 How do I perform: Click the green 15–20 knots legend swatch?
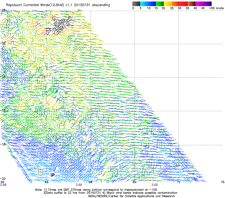coord(160,4)
